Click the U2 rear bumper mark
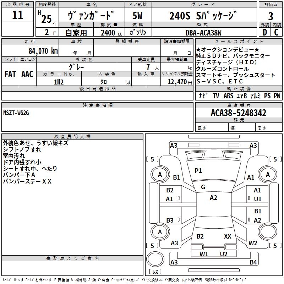 [224, 254]
